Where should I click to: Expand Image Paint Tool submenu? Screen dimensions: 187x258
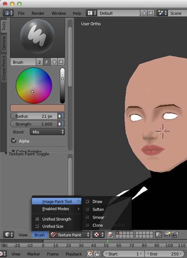[x=57, y=202]
